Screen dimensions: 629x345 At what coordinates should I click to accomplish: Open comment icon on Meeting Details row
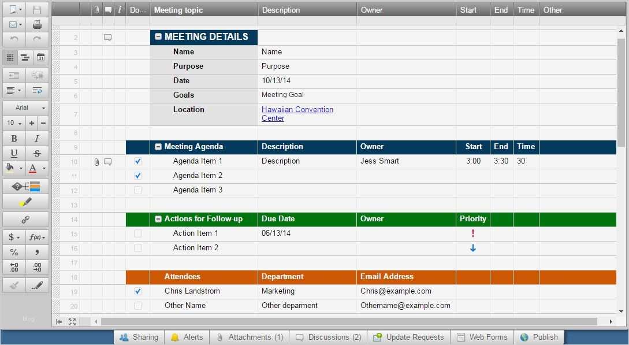point(108,38)
